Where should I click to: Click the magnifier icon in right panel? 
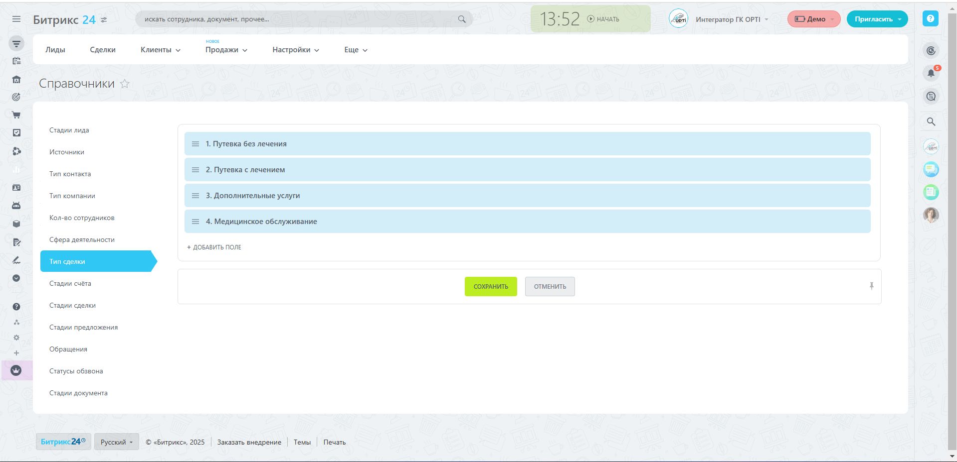click(931, 121)
